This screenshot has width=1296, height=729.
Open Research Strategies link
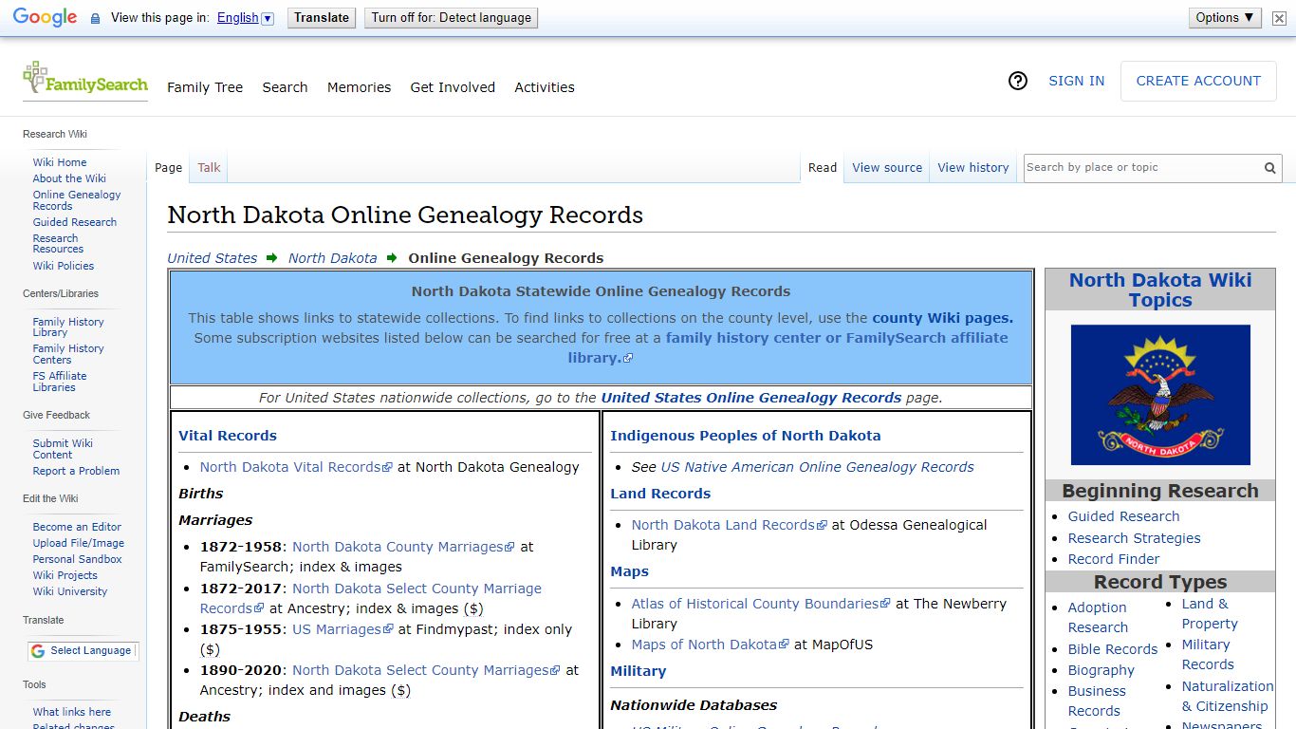click(x=1134, y=538)
